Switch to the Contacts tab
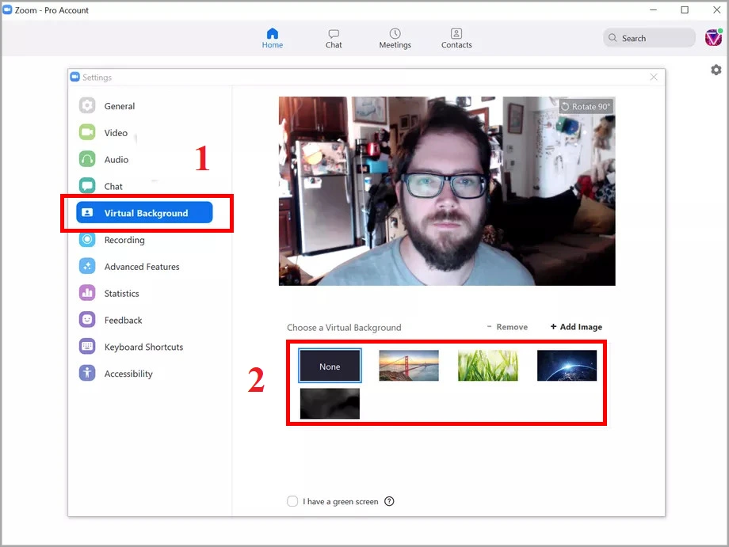The height and width of the screenshot is (547, 729). pyautogui.click(x=456, y=37)
